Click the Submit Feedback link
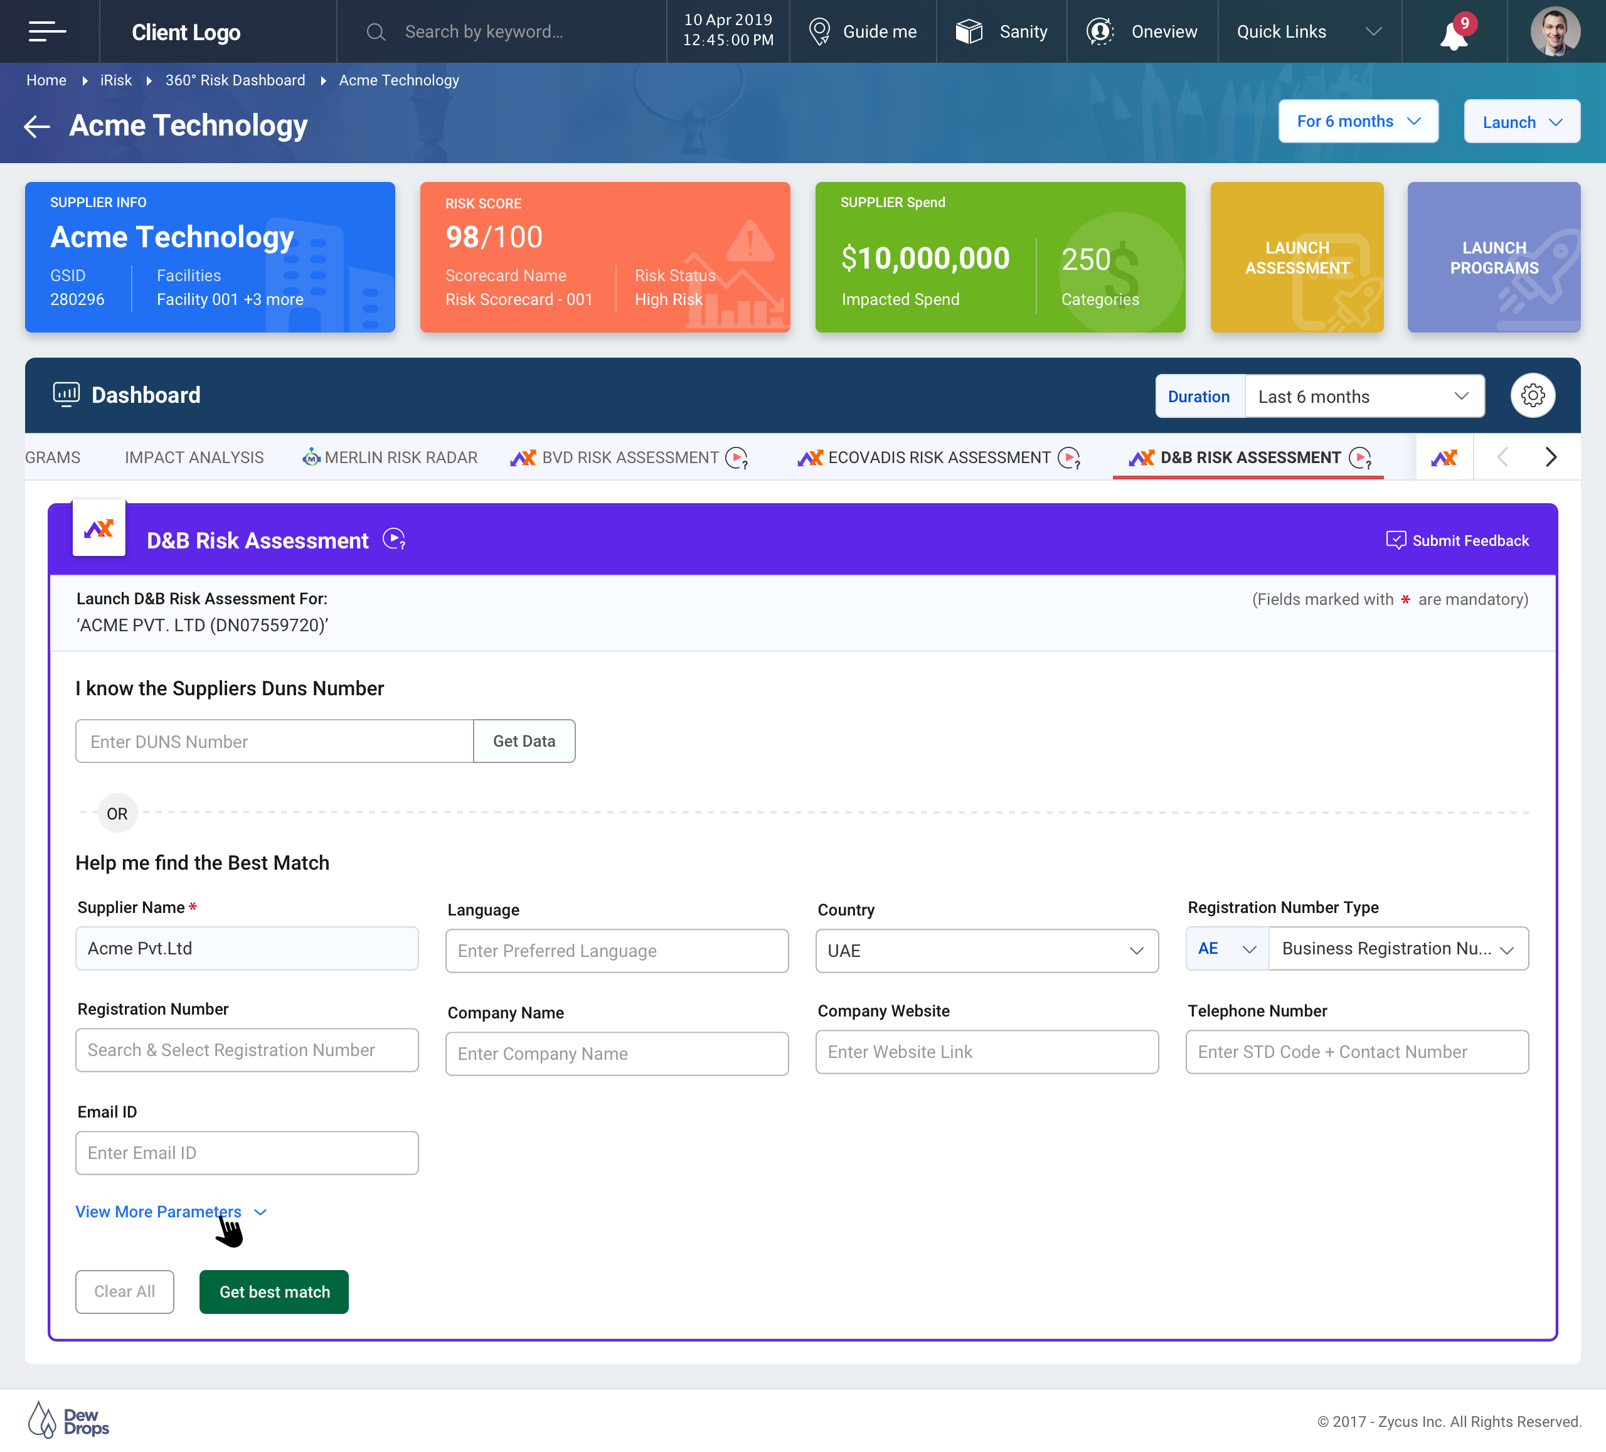Screen dimensions: 1606x1452 tap(1457, 540)
